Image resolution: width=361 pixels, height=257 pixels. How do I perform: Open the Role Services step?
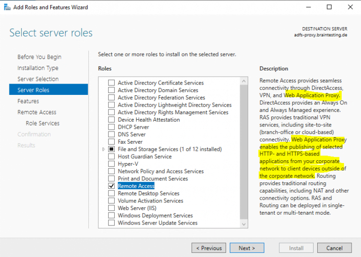click(x=43, y=123)
